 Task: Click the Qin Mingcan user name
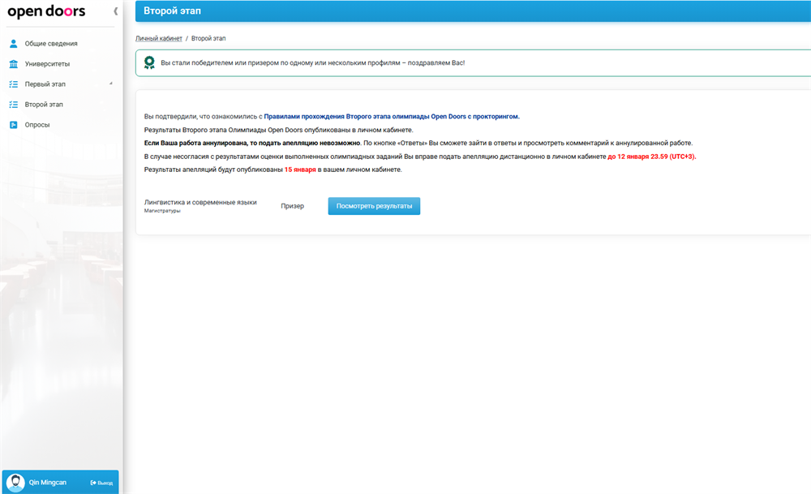point(48,482)
